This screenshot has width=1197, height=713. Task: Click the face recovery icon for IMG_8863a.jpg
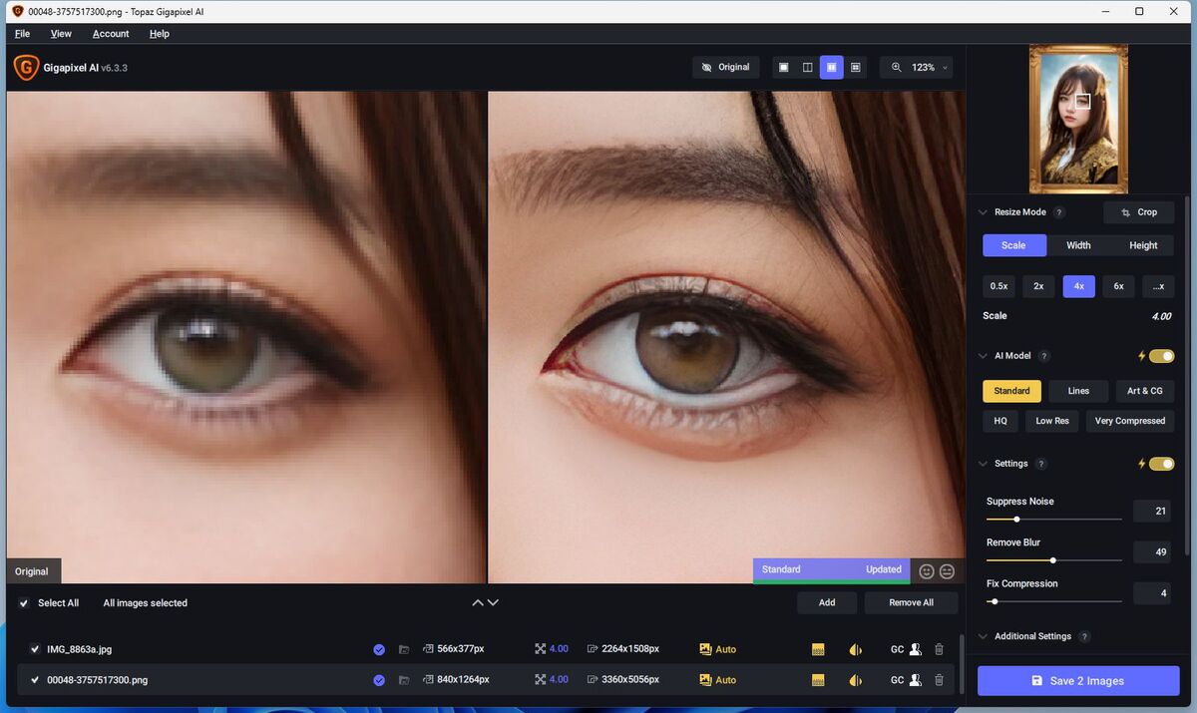(915, 649)
